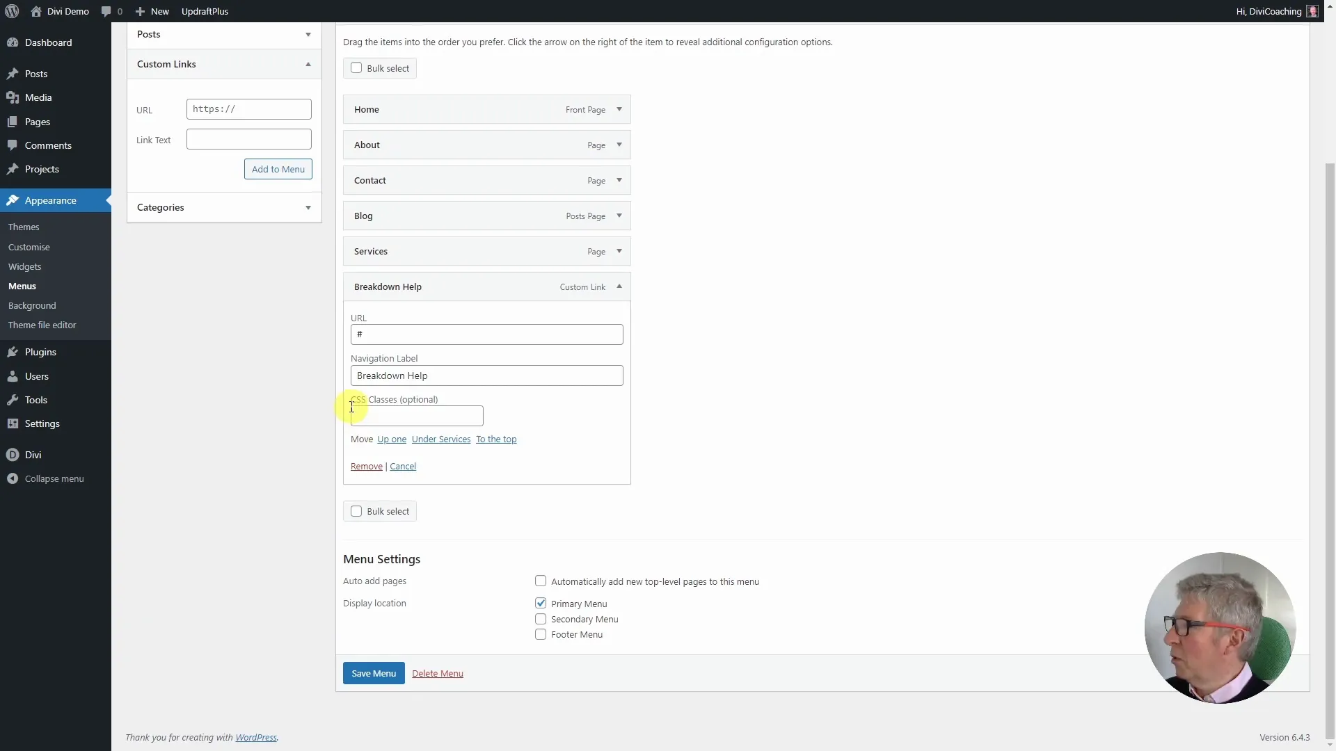Open the Widgets submenu item
Screen dimensions: 1336x751
click(24, 266)
